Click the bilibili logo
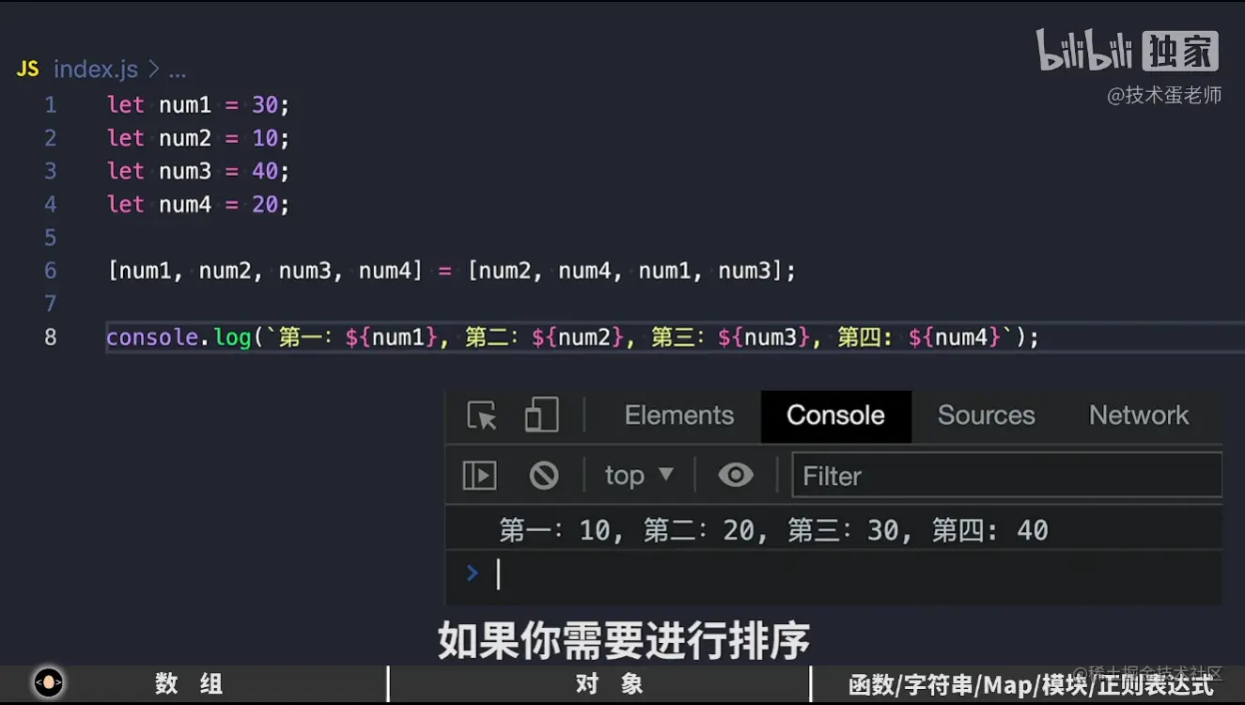This screenshot has height=705, width=1245. pos(1082,52)
